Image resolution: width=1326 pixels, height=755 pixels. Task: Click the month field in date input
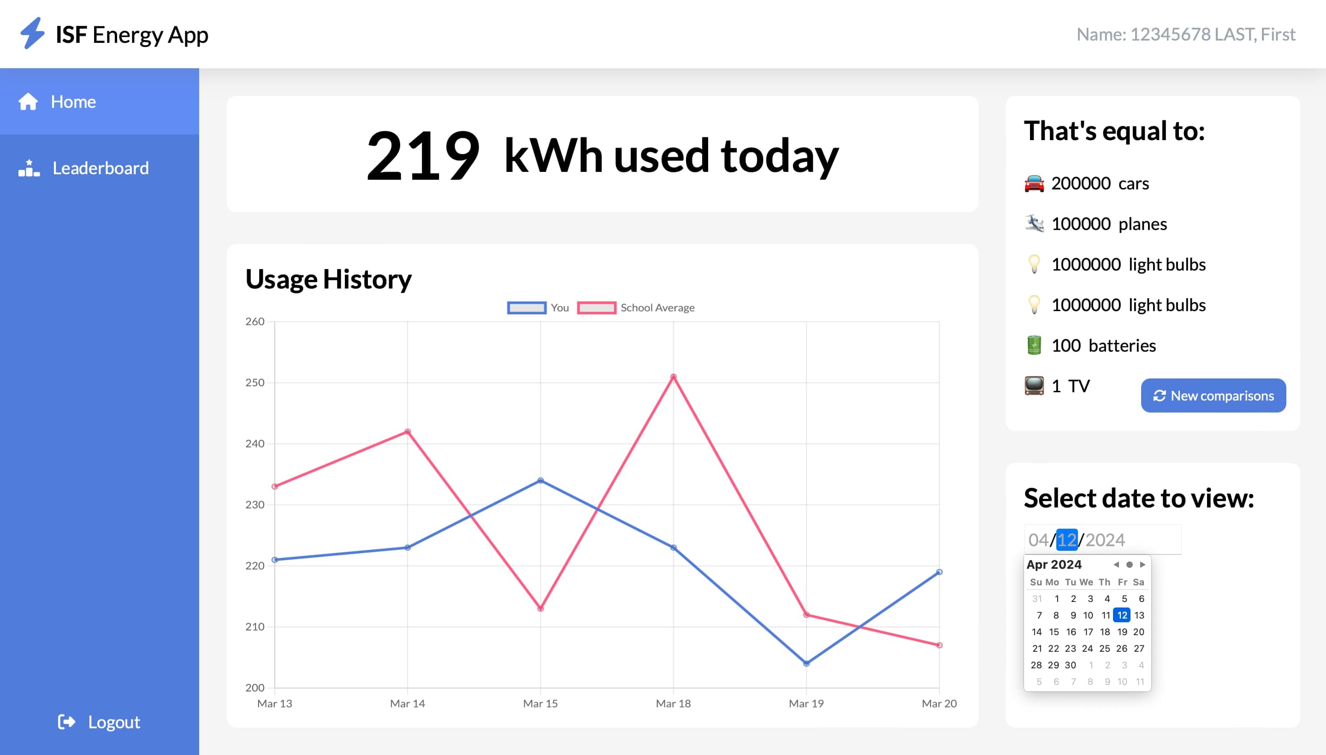(1038, 540)
